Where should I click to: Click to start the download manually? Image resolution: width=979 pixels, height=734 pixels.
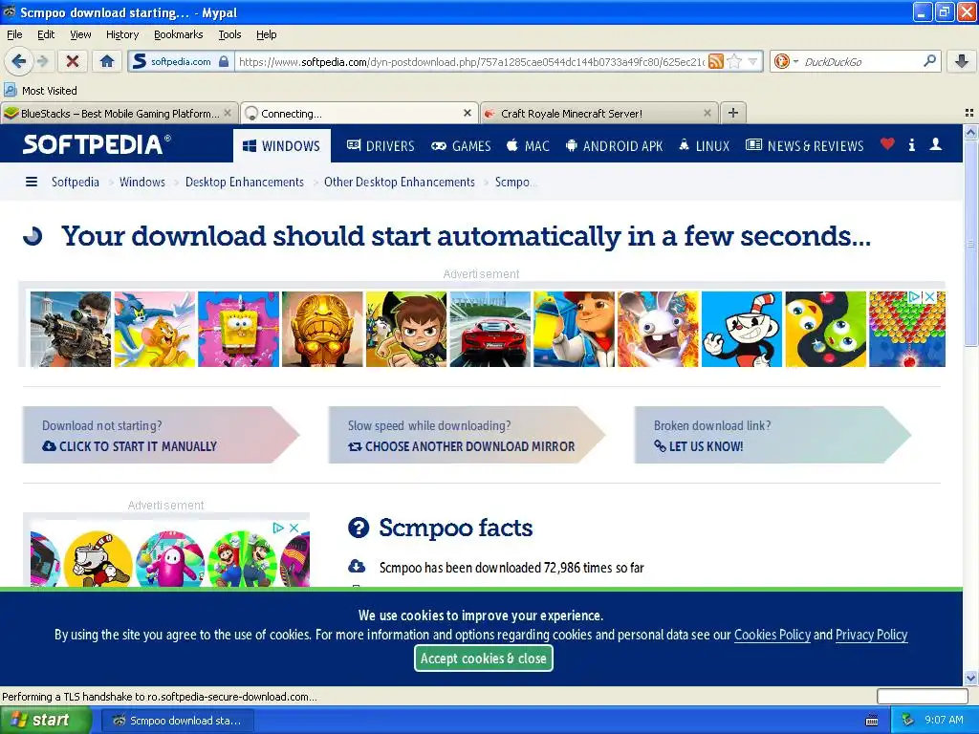161,435
